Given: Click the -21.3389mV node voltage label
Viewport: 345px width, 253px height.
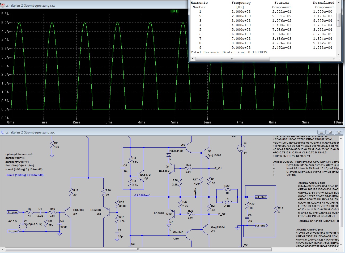Looking at the screenshot, I should [x=142, y=195].
